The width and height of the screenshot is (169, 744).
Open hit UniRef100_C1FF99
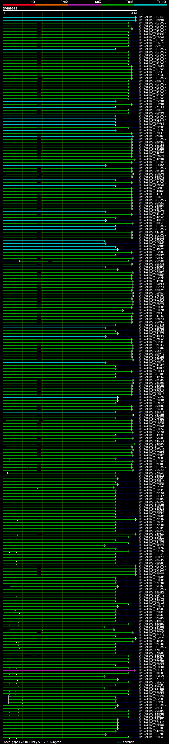(151, 130)
